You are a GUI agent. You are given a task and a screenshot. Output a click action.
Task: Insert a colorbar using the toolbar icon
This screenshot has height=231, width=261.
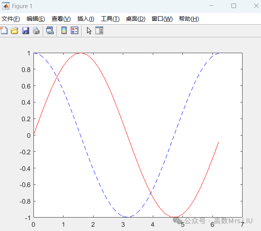pyautogui.click(x=64, y=31)
